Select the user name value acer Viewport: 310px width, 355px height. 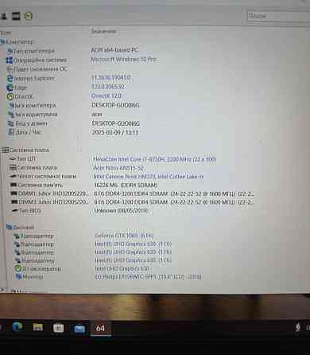pos(97,115)
